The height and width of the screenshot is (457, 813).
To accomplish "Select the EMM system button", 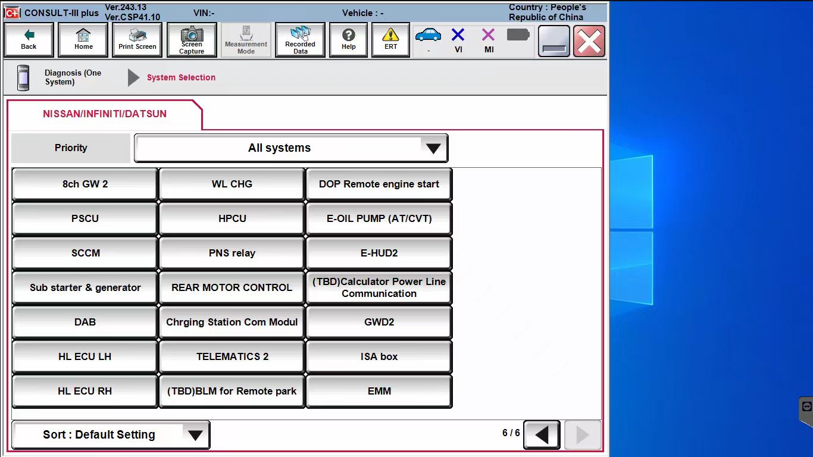I will 379,391.
